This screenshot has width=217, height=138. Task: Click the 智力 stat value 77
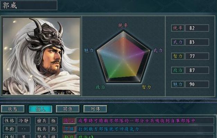(197, 56)
